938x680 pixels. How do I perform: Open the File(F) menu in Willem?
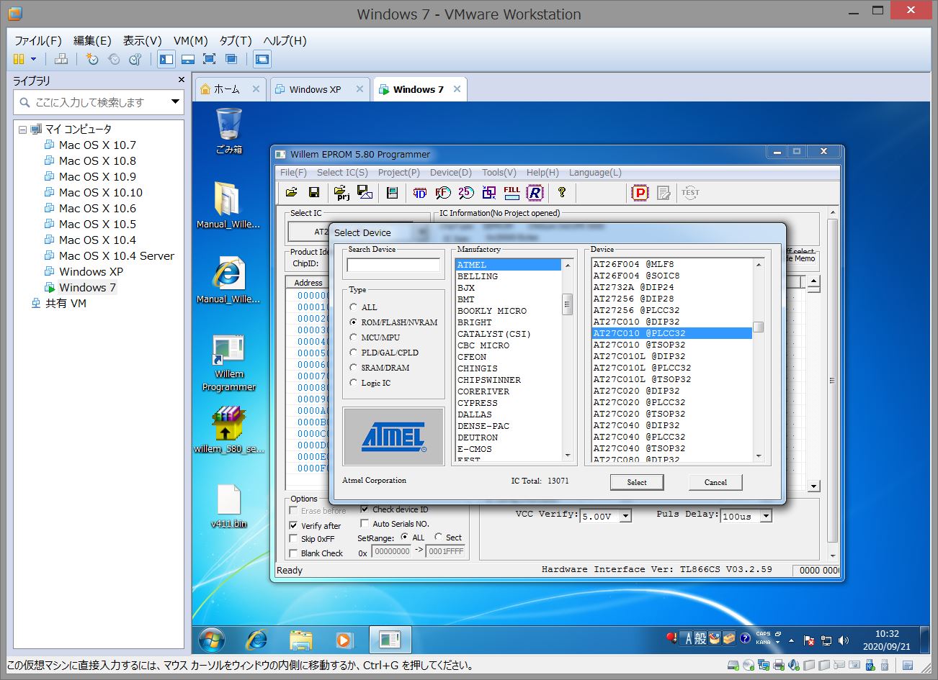293,172
